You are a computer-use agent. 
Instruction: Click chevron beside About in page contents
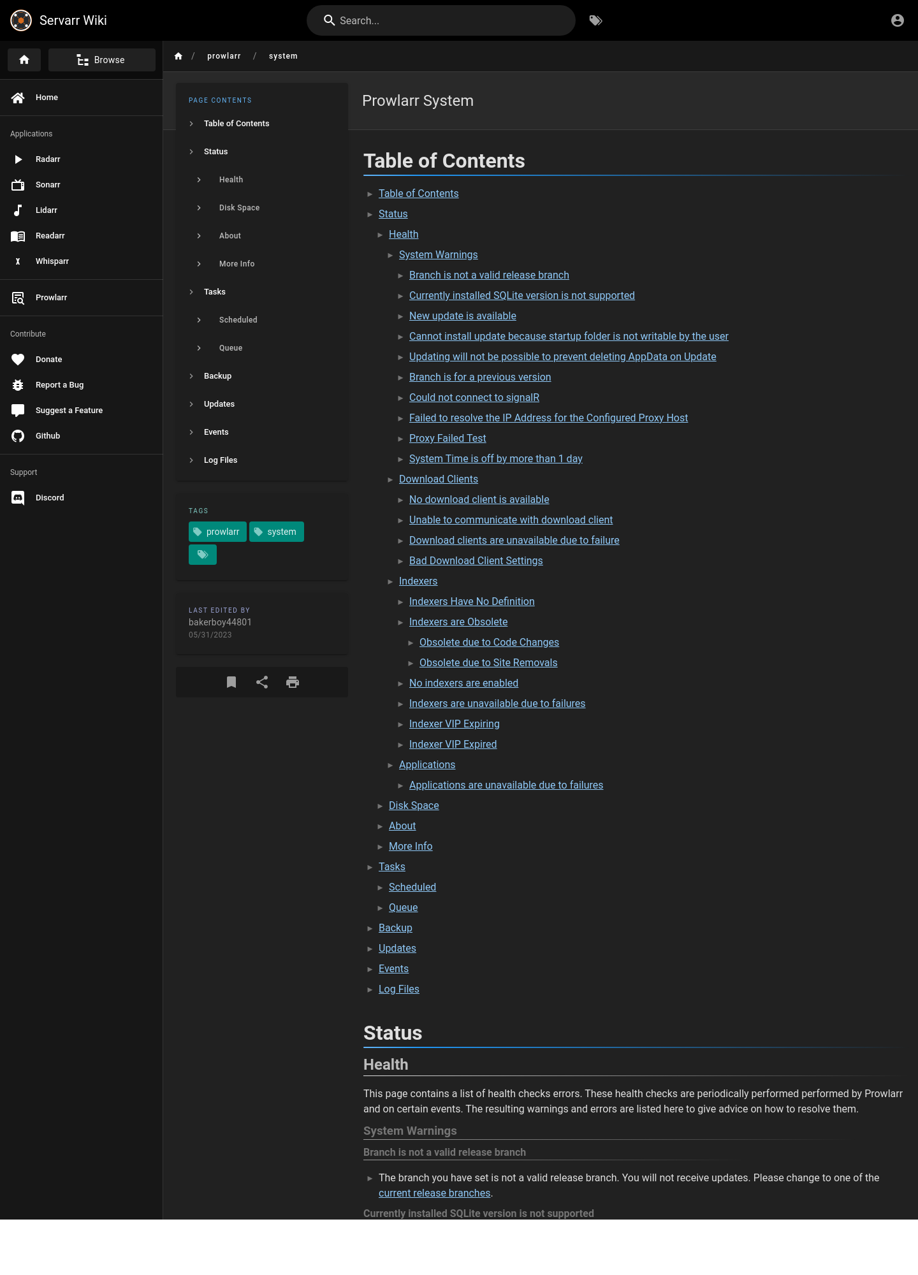[199, 236]
